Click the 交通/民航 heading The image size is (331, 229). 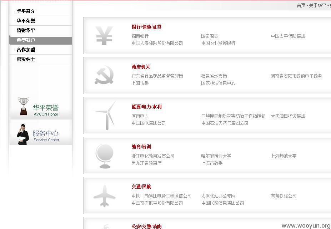[x=141, y=187]
